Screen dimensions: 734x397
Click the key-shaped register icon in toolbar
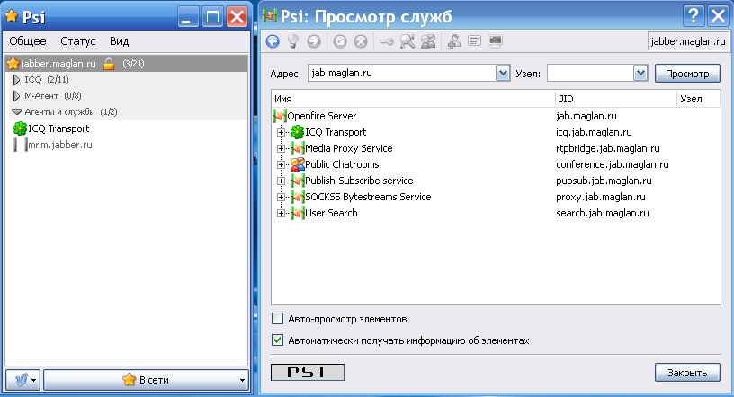click(386, 40)
